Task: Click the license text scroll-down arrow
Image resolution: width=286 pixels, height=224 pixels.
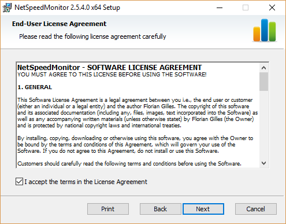Action: tap(263, 163)
